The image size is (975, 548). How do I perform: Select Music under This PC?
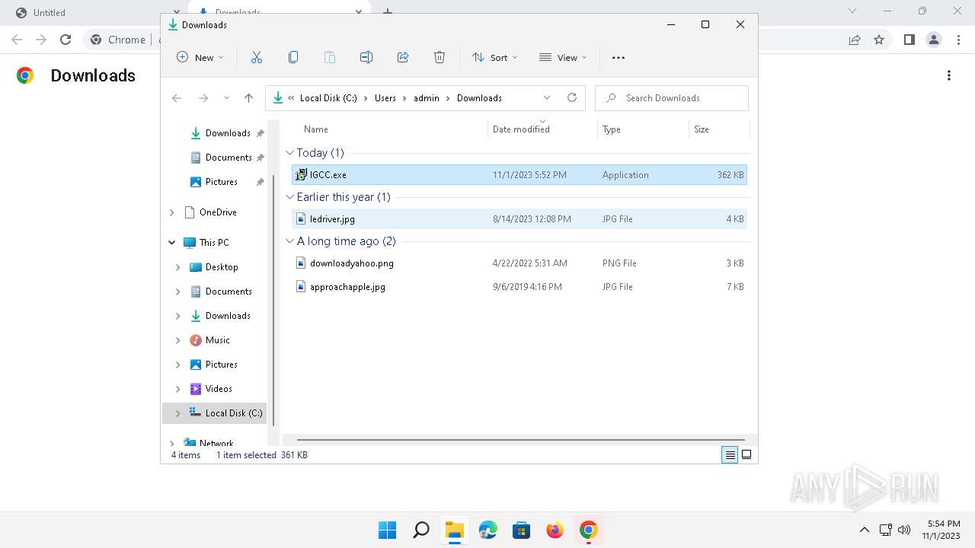(217, 340)
